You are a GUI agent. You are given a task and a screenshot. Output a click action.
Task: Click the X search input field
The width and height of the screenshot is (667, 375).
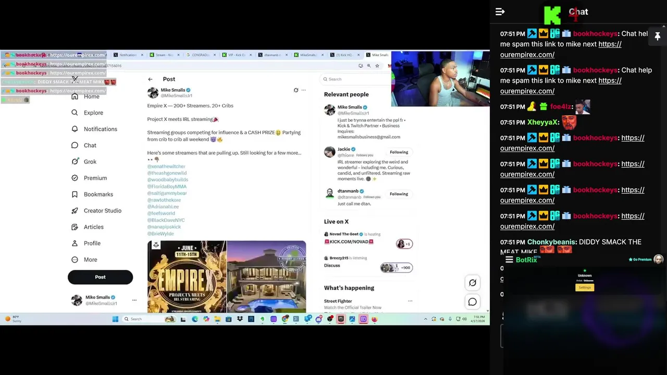pyautogui.click(x=355, y=79)
